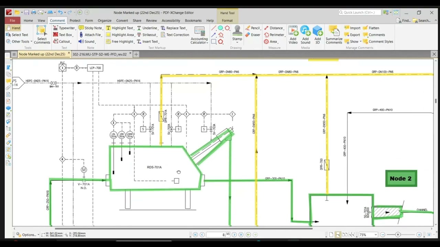Choose the Sound annotation tool
Viewport: 440px width, 247px height.
pyautogui.click(x=86, y=42)
